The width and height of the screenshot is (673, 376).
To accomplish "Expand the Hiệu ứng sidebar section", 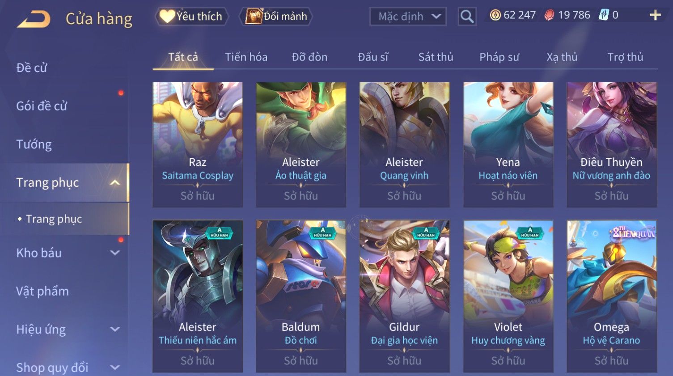I will pos(115,329).
